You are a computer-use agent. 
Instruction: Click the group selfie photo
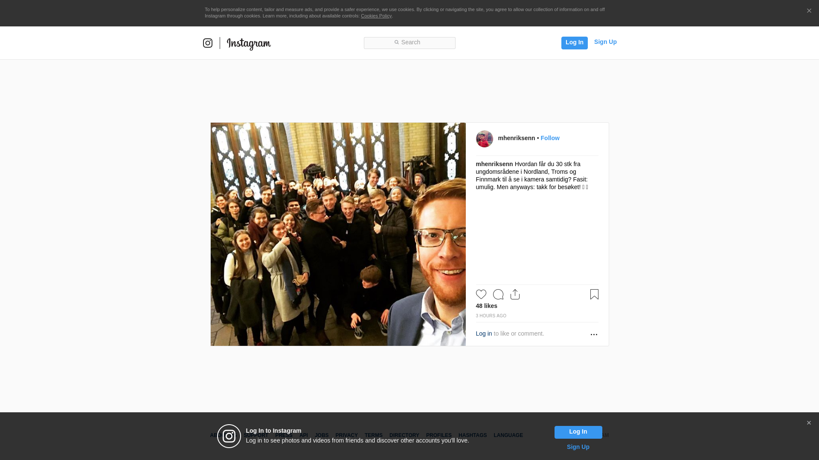[x=338, y=234]
